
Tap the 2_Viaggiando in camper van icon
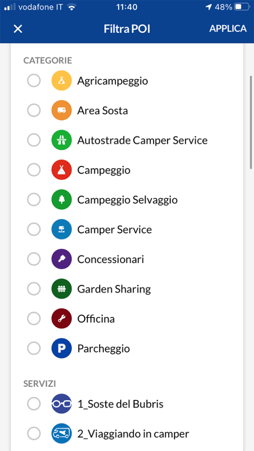(61, 433)
